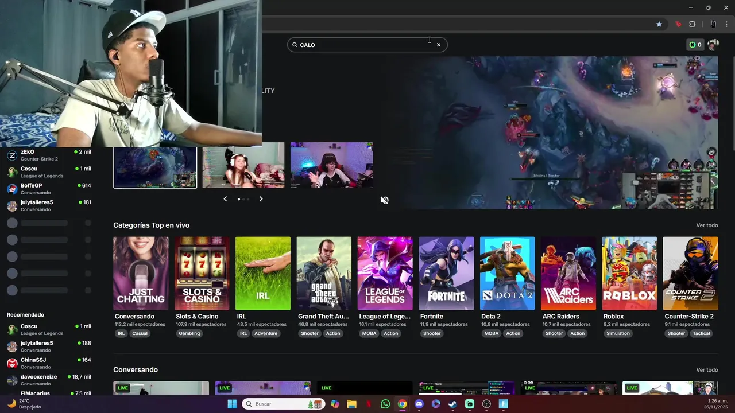
Task: Open Google Chrome from the taskbar
Action: point(402,404)
